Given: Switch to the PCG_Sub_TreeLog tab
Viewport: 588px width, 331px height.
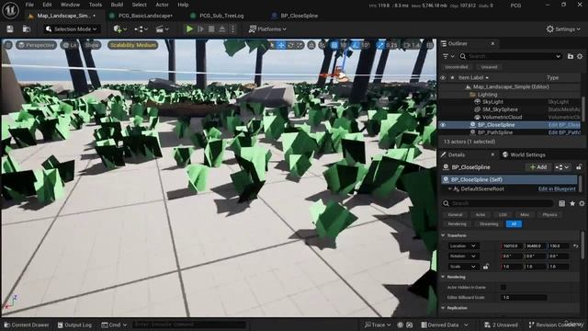Looking at the screenshot, I should (x=221, y=16).
